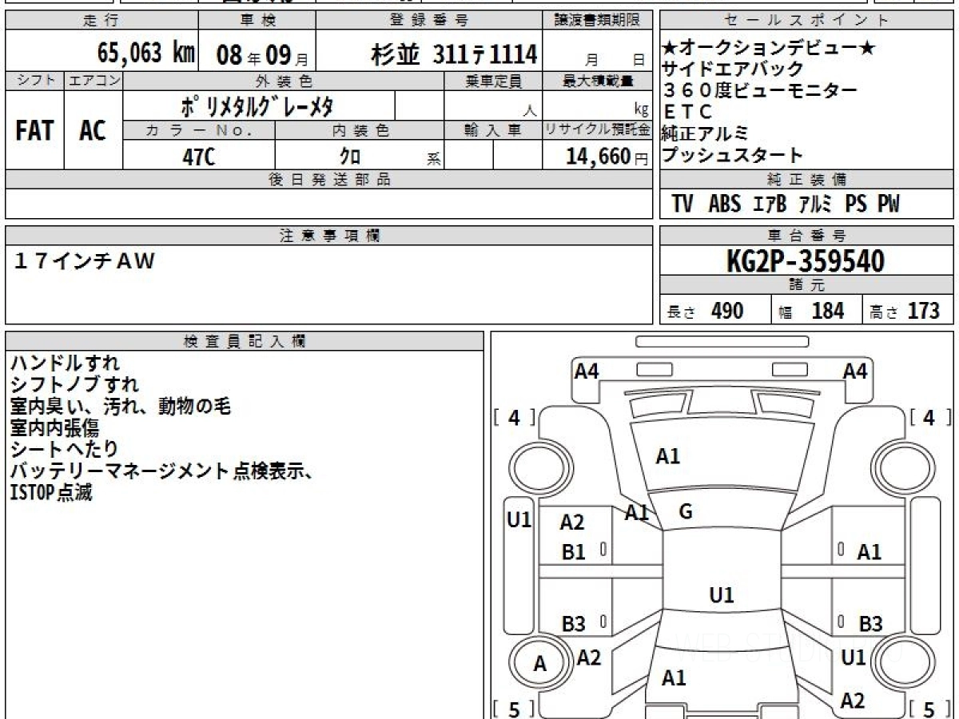Select the 注意事項欄 header
959x719 pixels.
click(329, 236)
